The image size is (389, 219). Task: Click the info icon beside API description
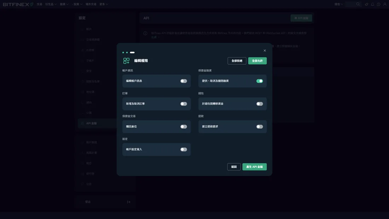pos(145,33)
